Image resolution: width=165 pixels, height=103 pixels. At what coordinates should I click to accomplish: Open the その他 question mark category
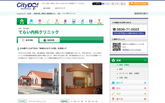tap(99, 22)
